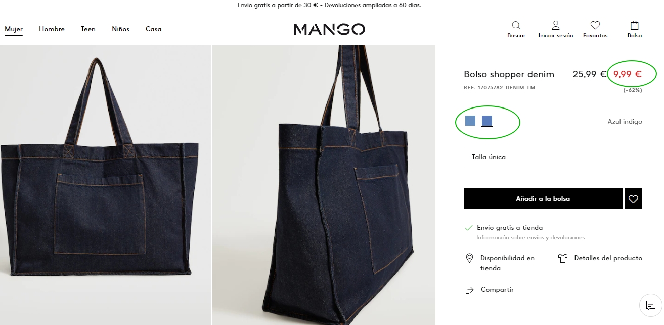664x325 pixels.
Task: Open search via the Buscar magnifier icon
Action: 516,25
